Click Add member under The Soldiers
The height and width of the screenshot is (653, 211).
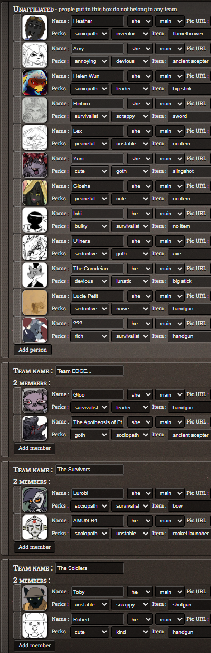click(x=35, y=645)
